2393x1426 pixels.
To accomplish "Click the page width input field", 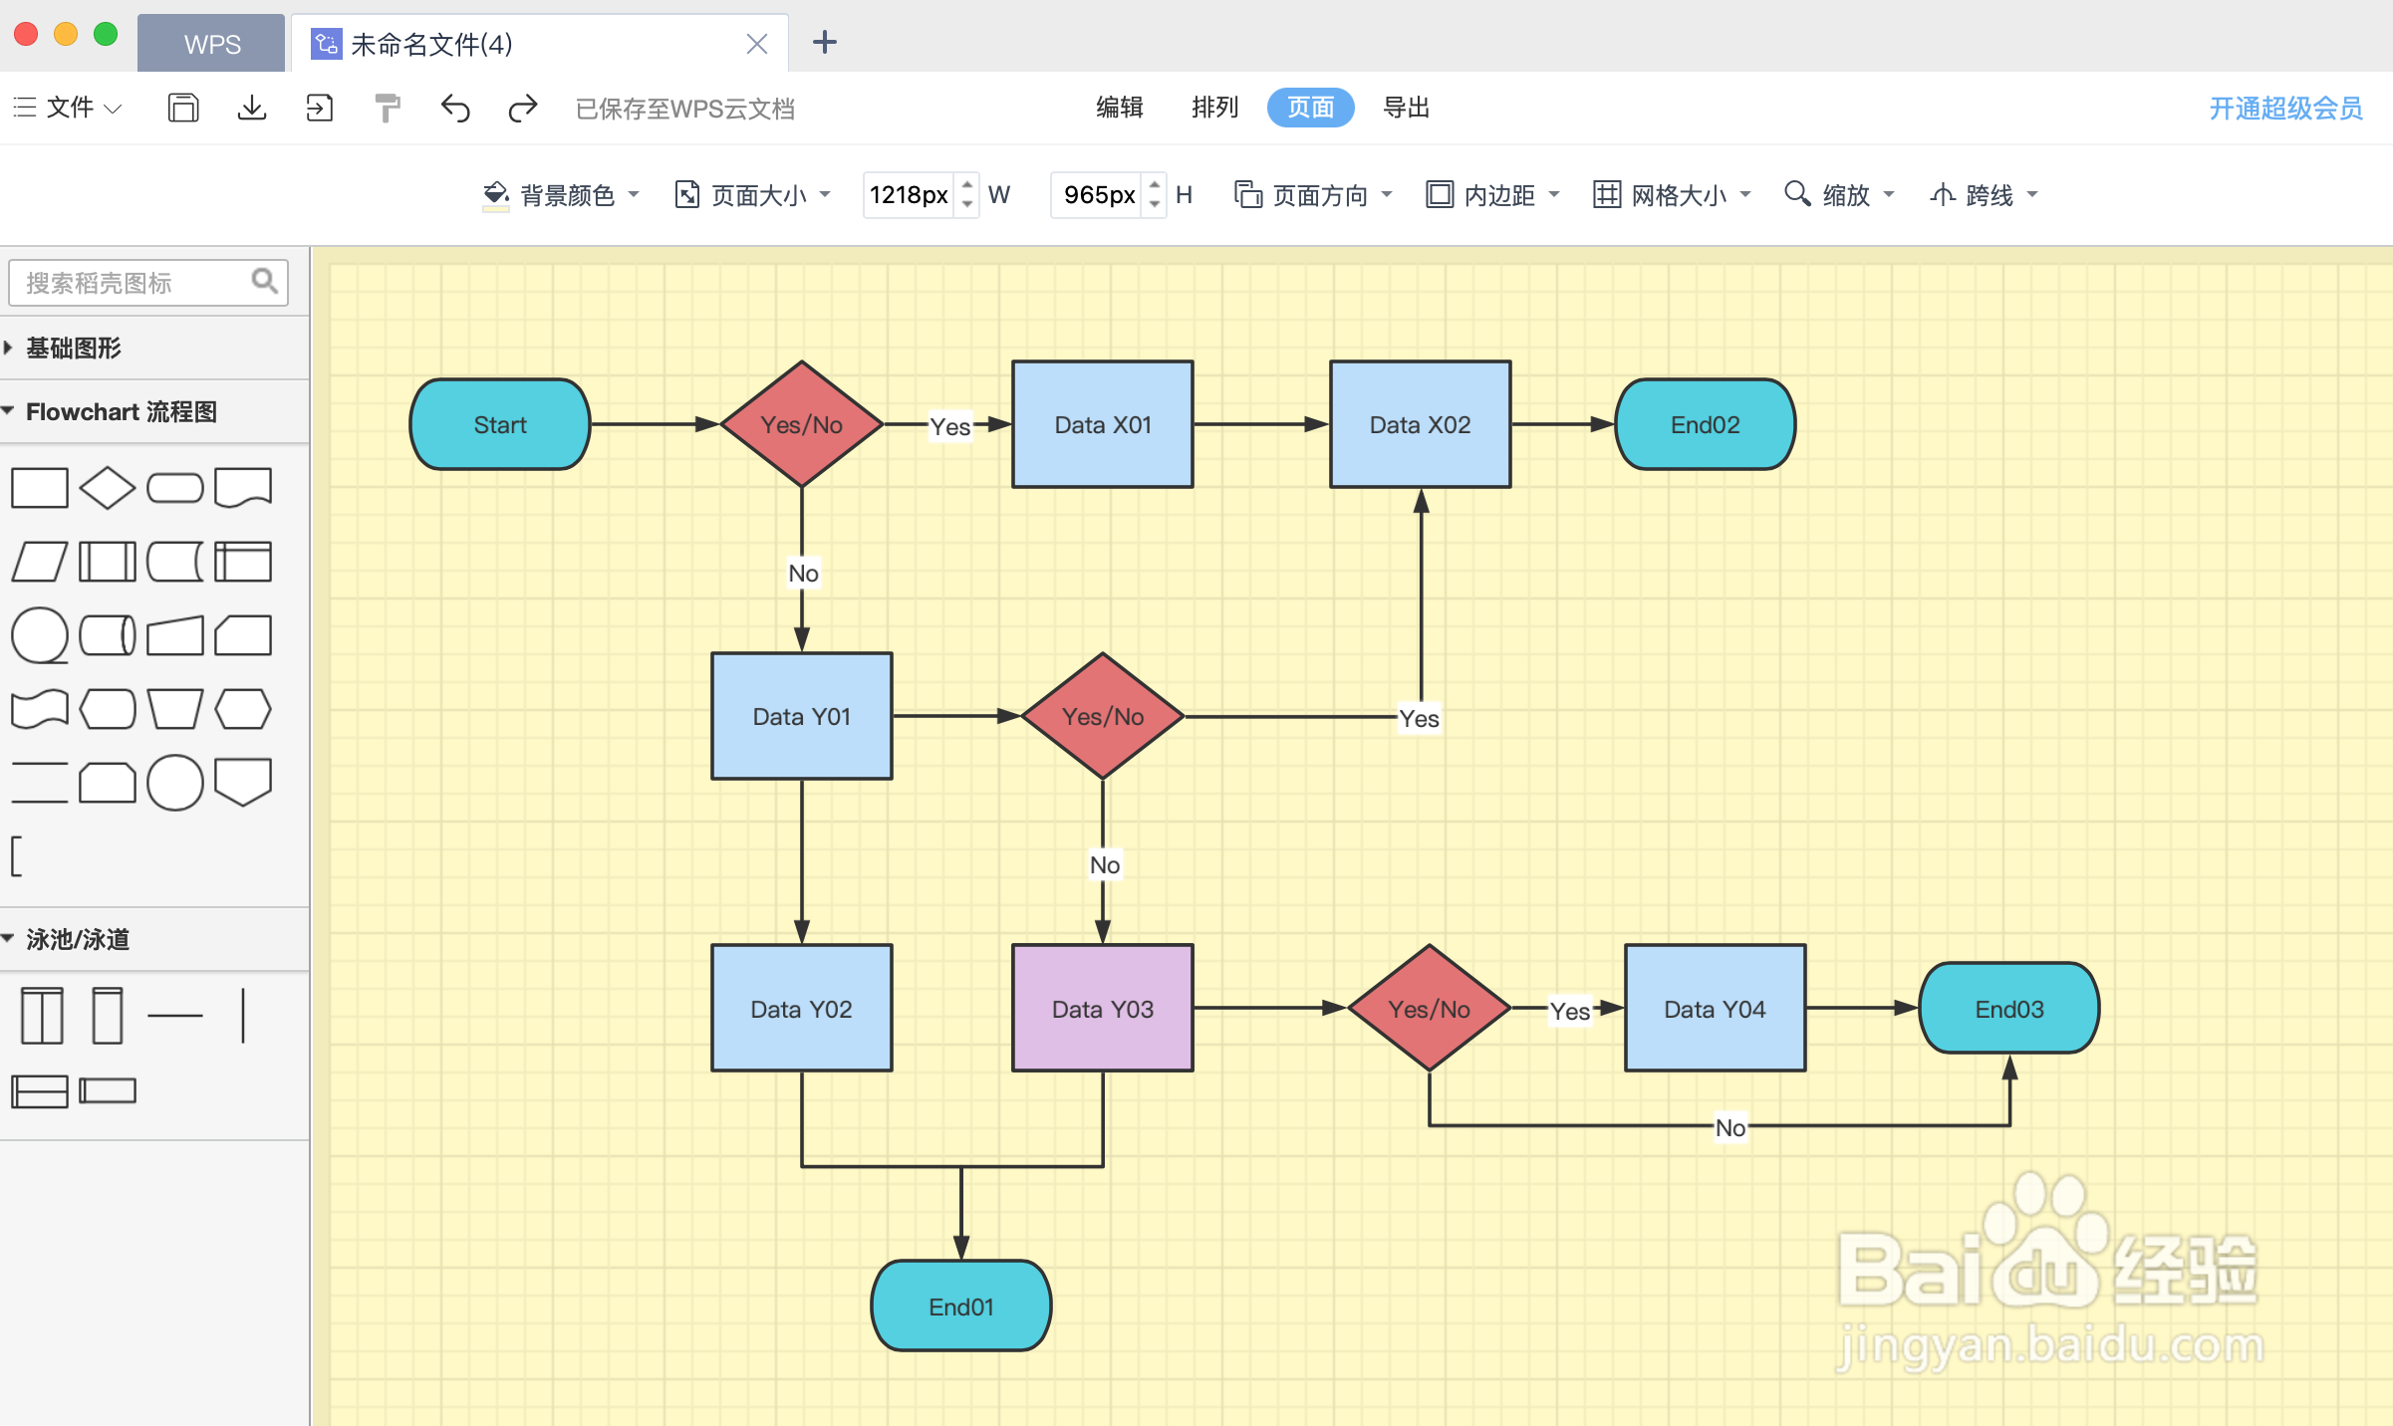I will point(908,195).
